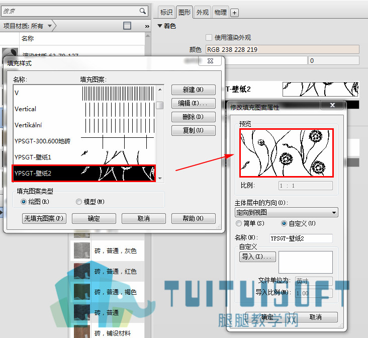
Task: Select the Vertical fill pattern
Action: coord(84,109)
